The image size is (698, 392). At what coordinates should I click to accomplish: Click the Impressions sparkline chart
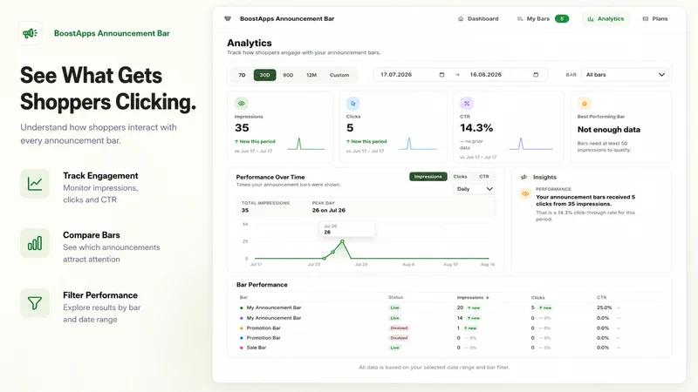306,144
